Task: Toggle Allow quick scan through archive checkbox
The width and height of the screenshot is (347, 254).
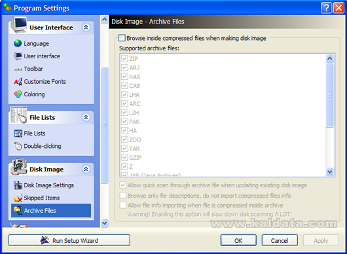Action: pos(123,185)
